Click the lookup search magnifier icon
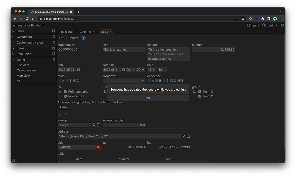Screen dimensions: 296x177 pyautogui.click(x=94, y=125)
